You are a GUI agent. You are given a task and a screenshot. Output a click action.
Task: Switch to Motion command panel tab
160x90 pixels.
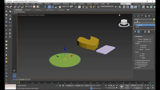146,16
